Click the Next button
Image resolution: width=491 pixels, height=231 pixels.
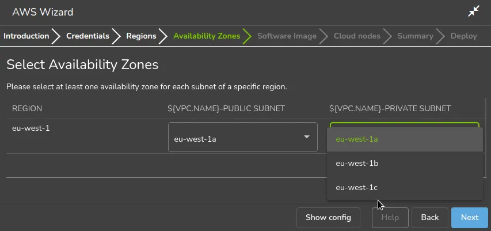tap(470, 218)
